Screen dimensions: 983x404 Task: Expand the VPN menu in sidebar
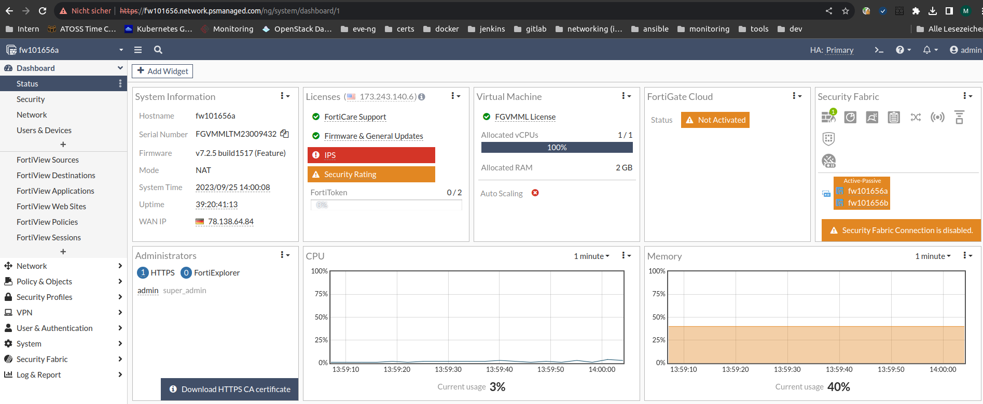point(63,312)
